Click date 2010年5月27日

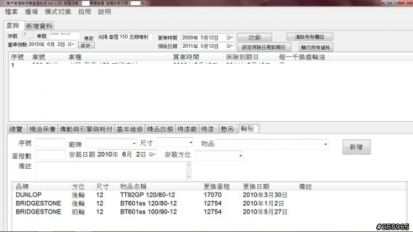pyautogui.click(x=265, y=212)
